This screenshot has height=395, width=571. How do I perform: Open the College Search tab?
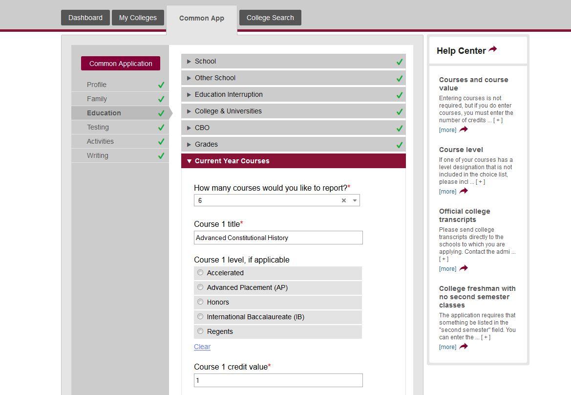(x=270, y=17)
